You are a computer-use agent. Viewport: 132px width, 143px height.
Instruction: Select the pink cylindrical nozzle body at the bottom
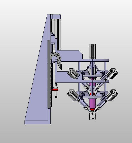tap(92, 104)
